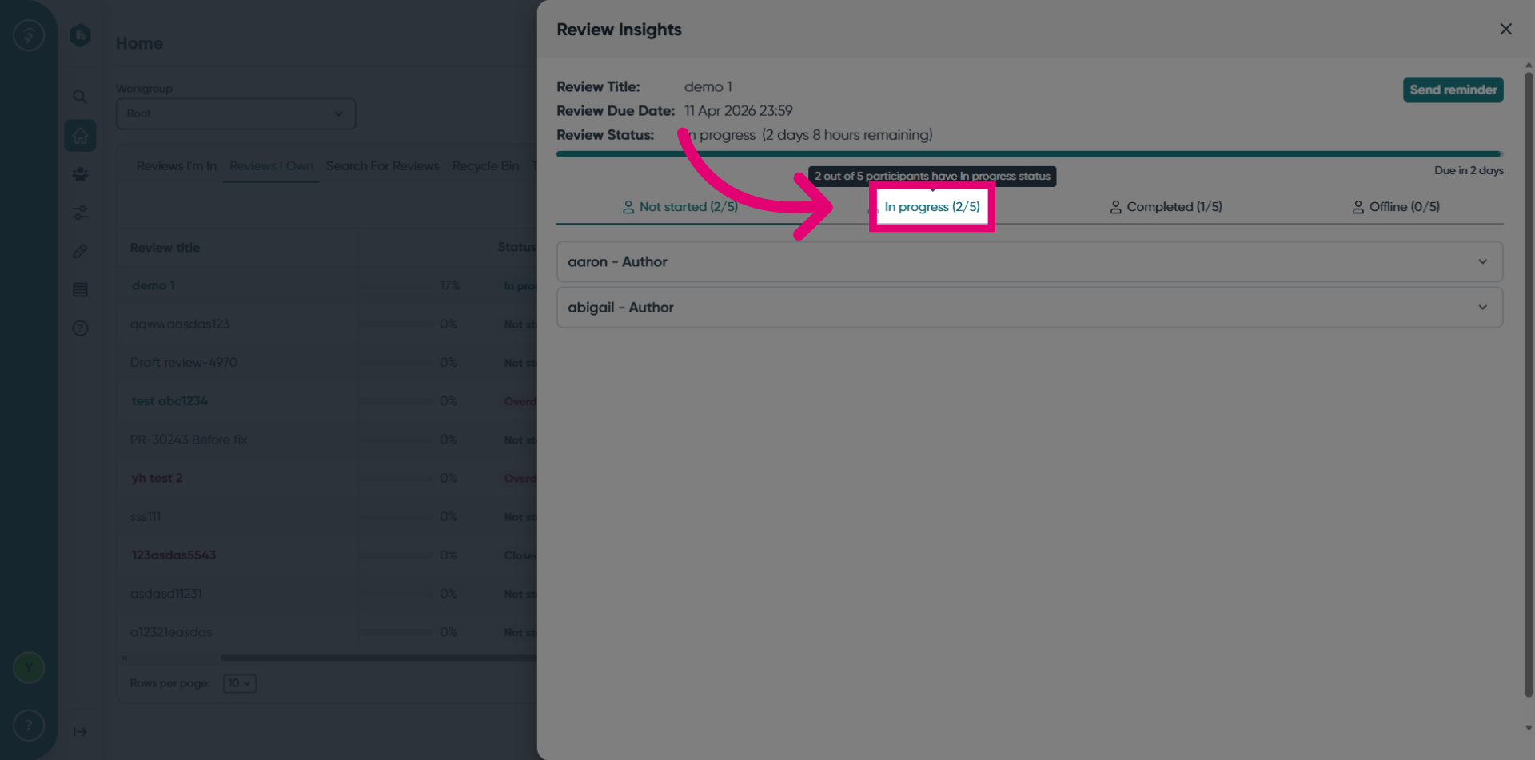This screenshot has width=1535, height=760.
Task: Expand the aaron - Author row
Action: [1030, 261]
